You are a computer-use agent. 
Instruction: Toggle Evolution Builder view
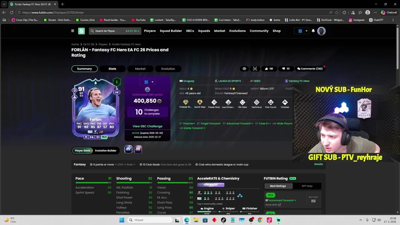(106, 151)
